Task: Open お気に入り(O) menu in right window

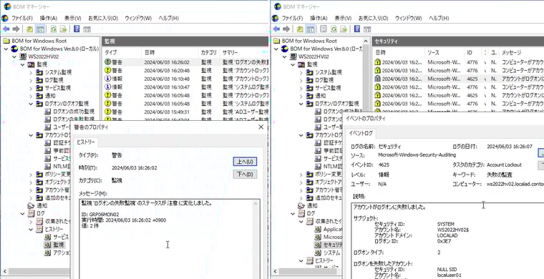Action: coord(373,18)
